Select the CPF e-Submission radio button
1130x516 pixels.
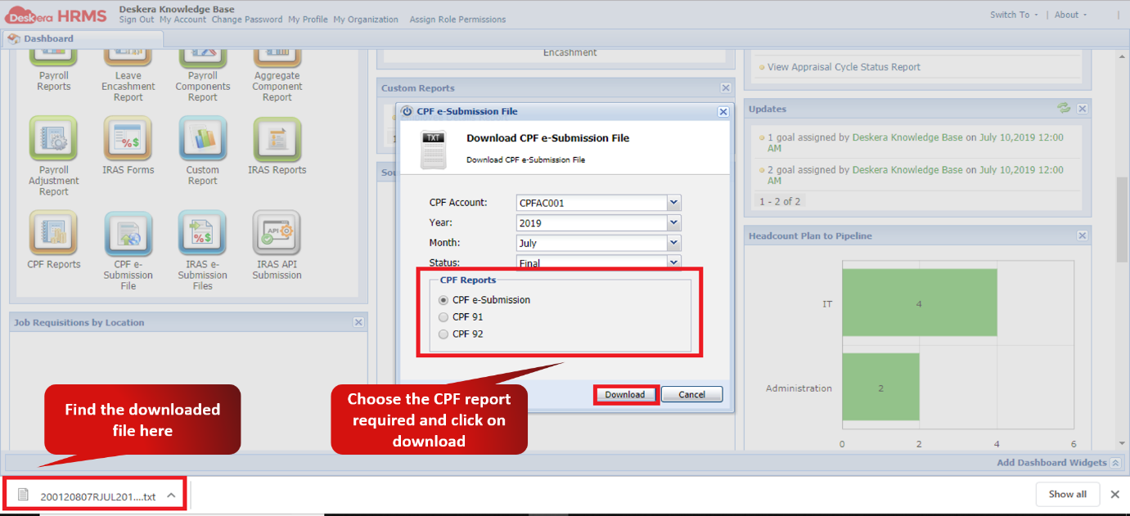443,300
